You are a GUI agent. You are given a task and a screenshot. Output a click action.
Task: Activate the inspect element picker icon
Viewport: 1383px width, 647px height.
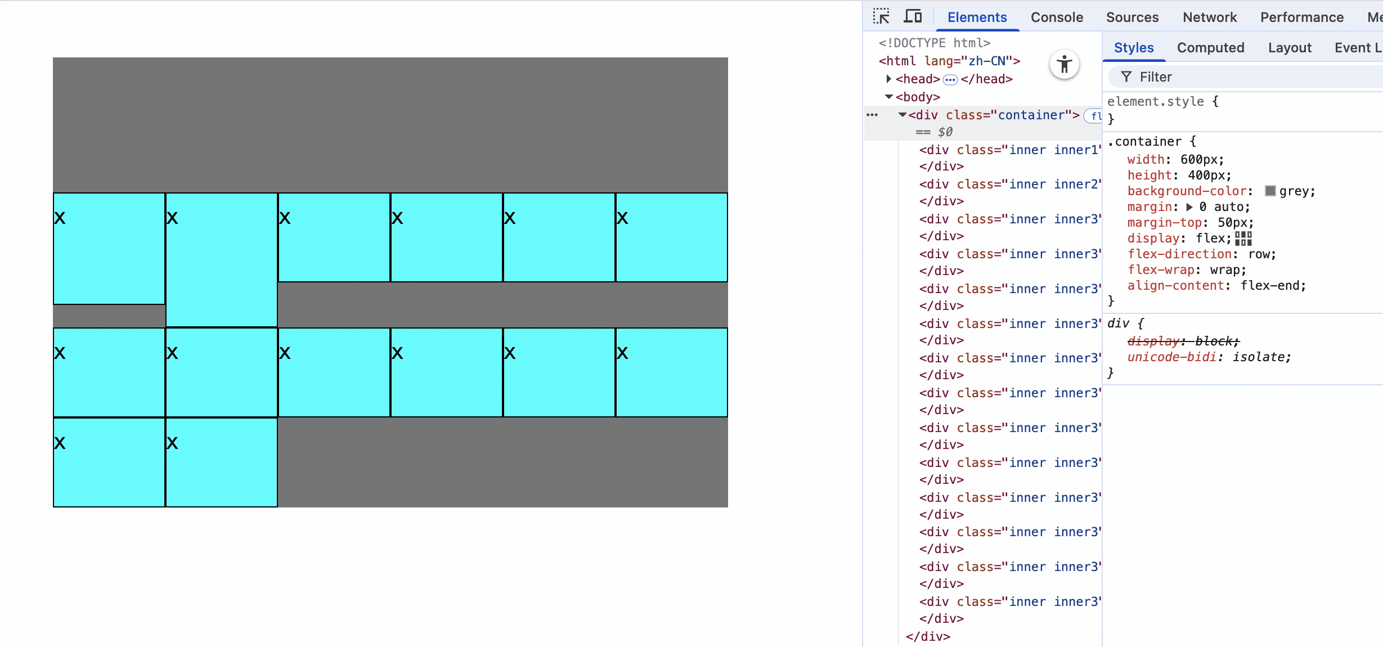coord(881,16)
